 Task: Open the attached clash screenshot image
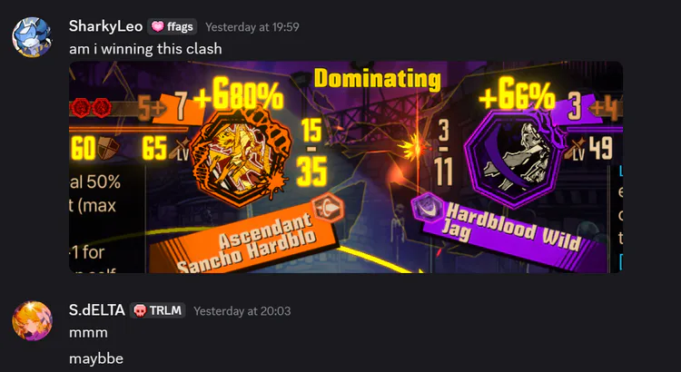click(346, 167)
